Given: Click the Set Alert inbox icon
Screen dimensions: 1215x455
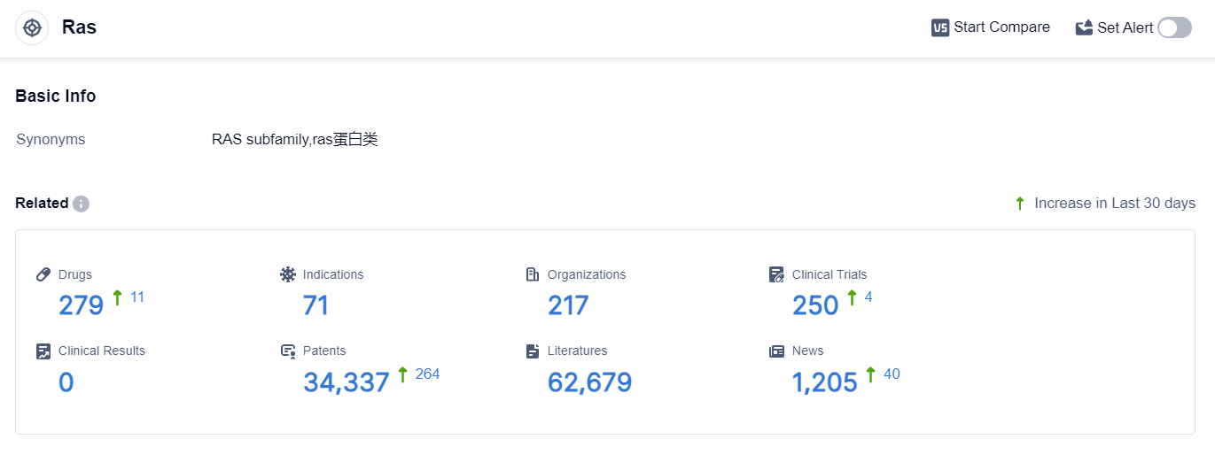Looking at the screenshot, I should click(1084, 27).
